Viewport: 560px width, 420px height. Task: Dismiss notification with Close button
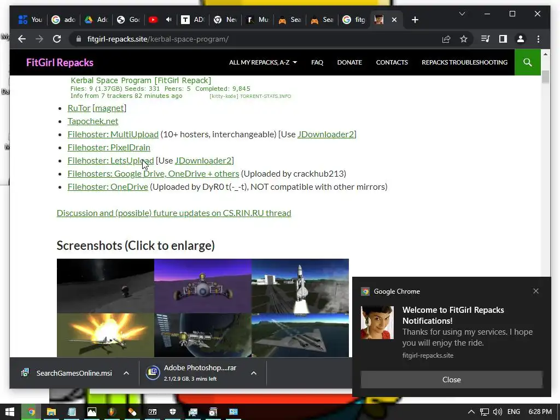coord(451,380)
